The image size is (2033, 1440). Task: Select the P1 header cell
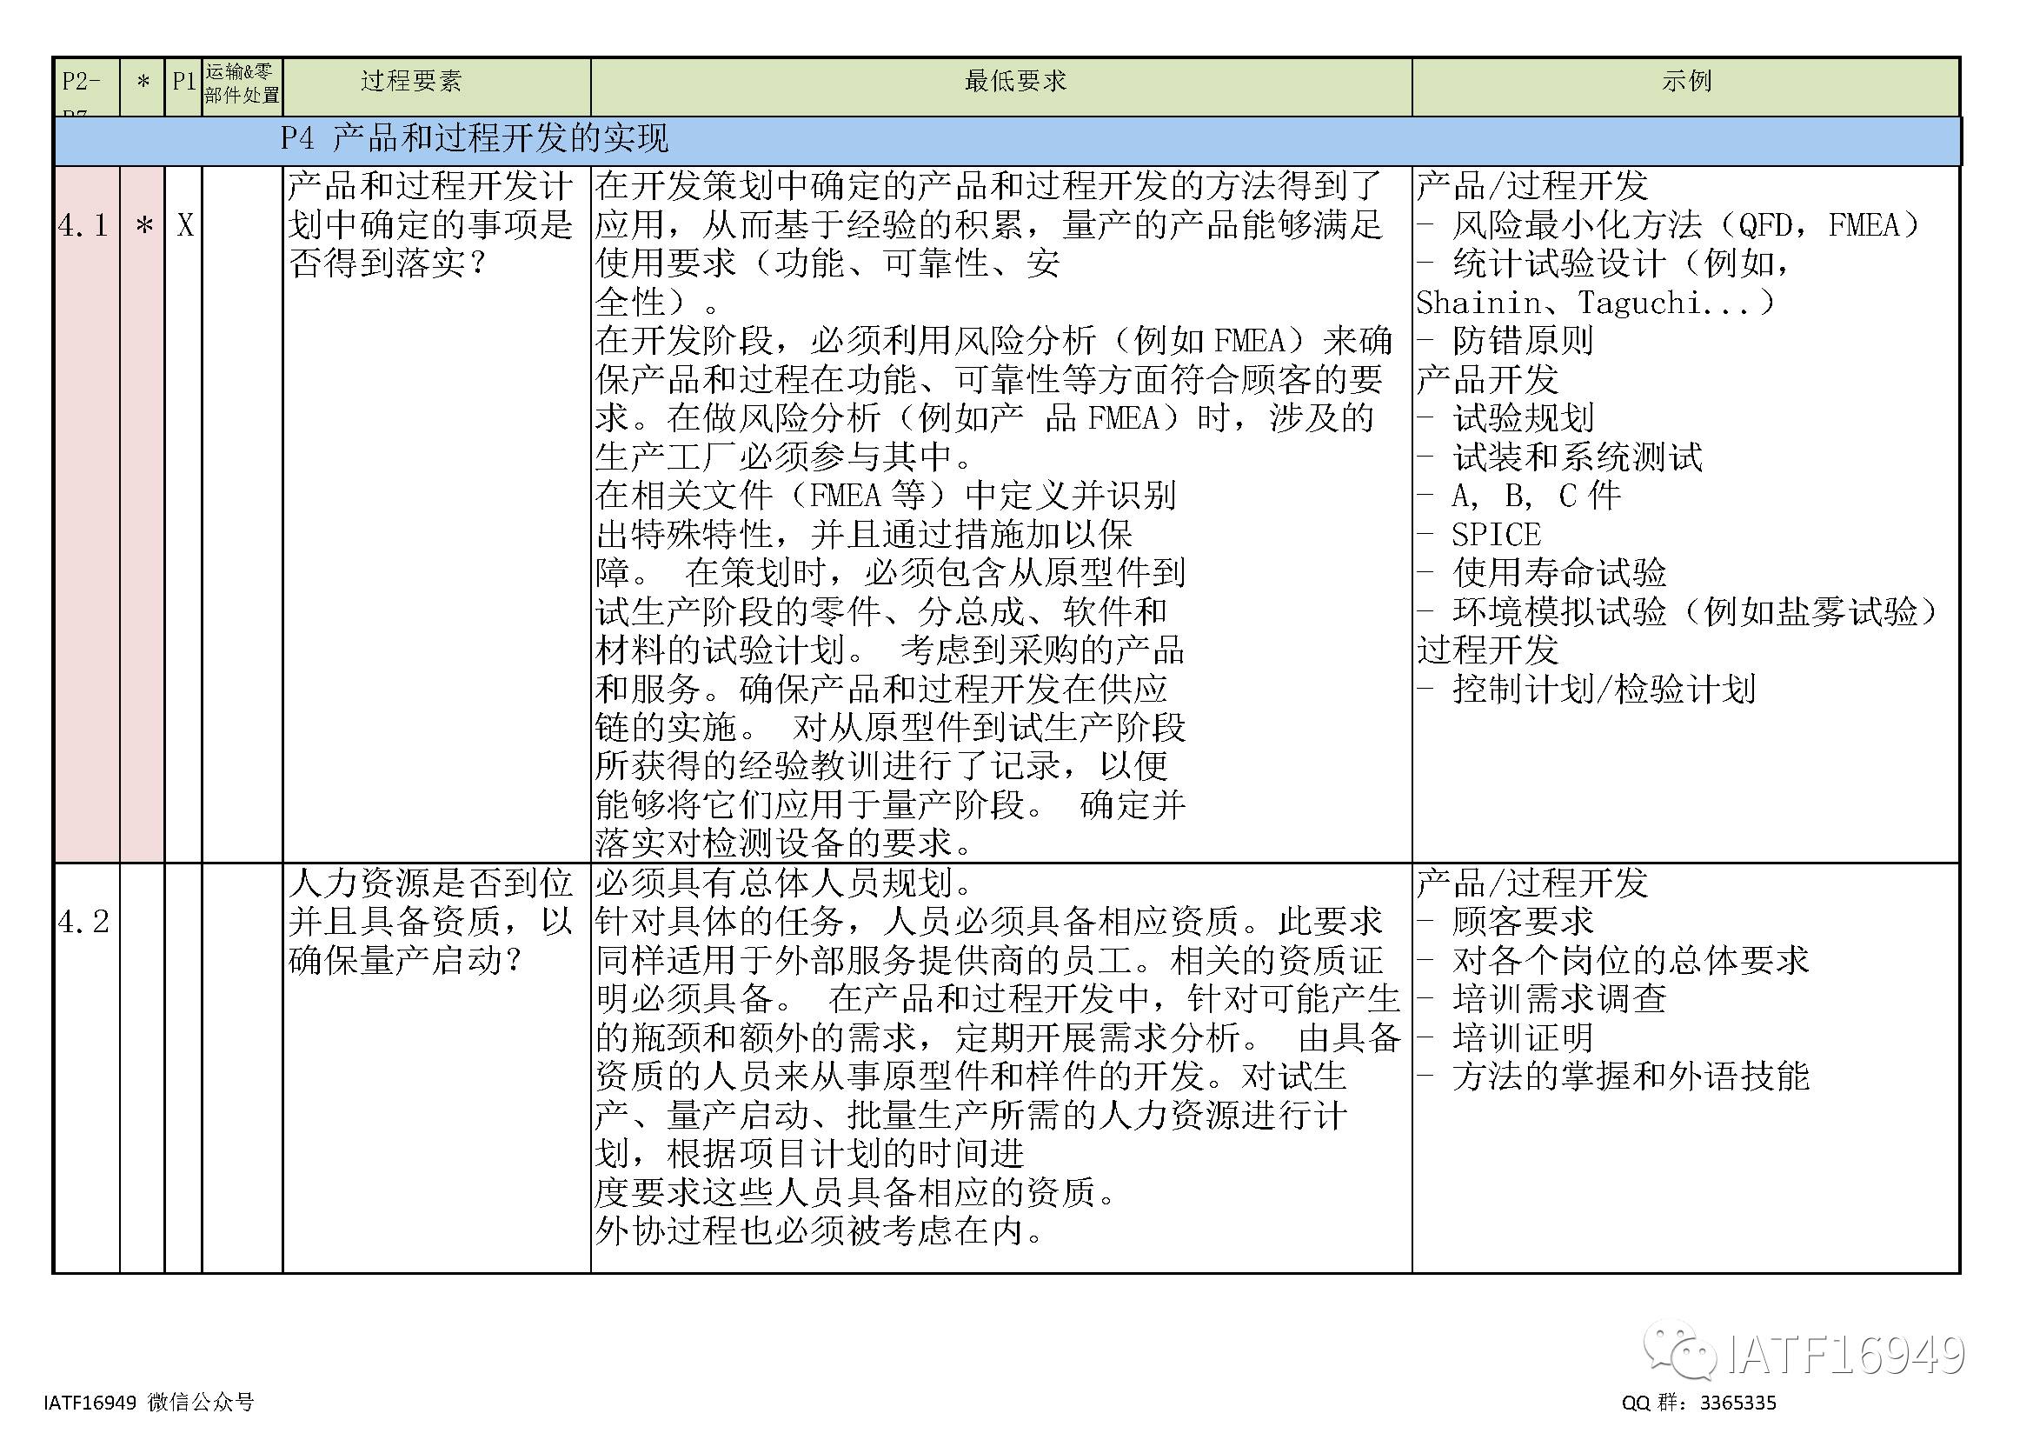click(183, 82)
